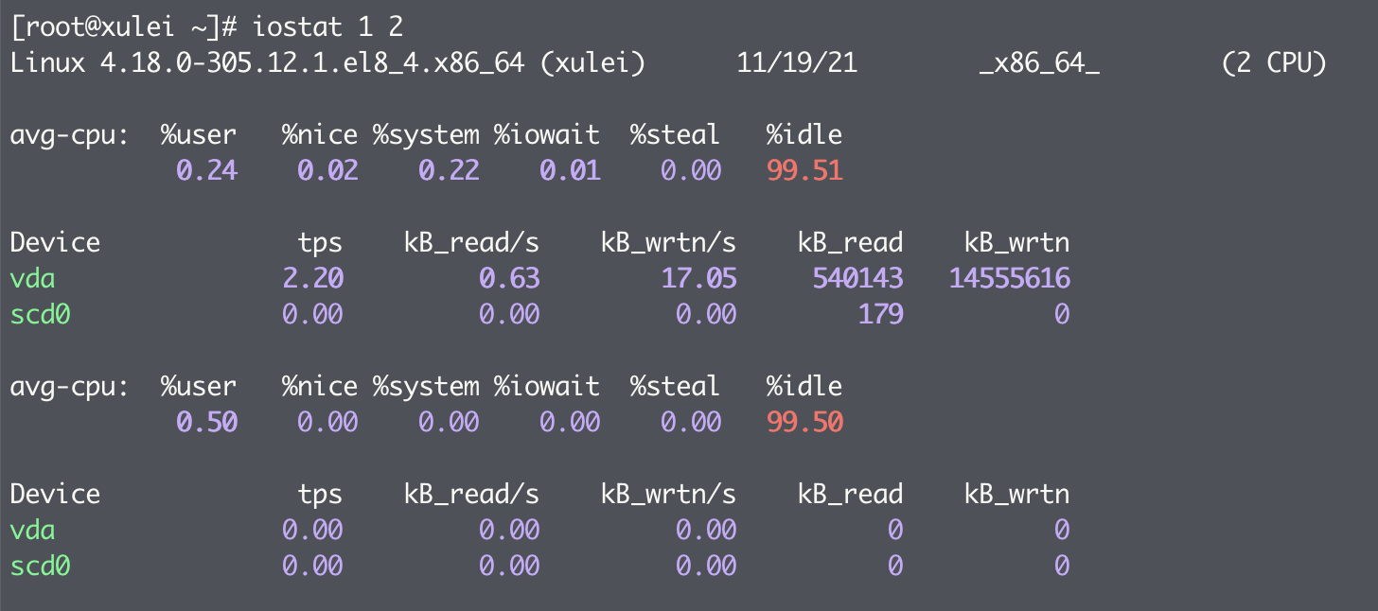Click the 'Device' header of first table
The height and width of the screenshot is (611, 1378).
tap(55, 243)
